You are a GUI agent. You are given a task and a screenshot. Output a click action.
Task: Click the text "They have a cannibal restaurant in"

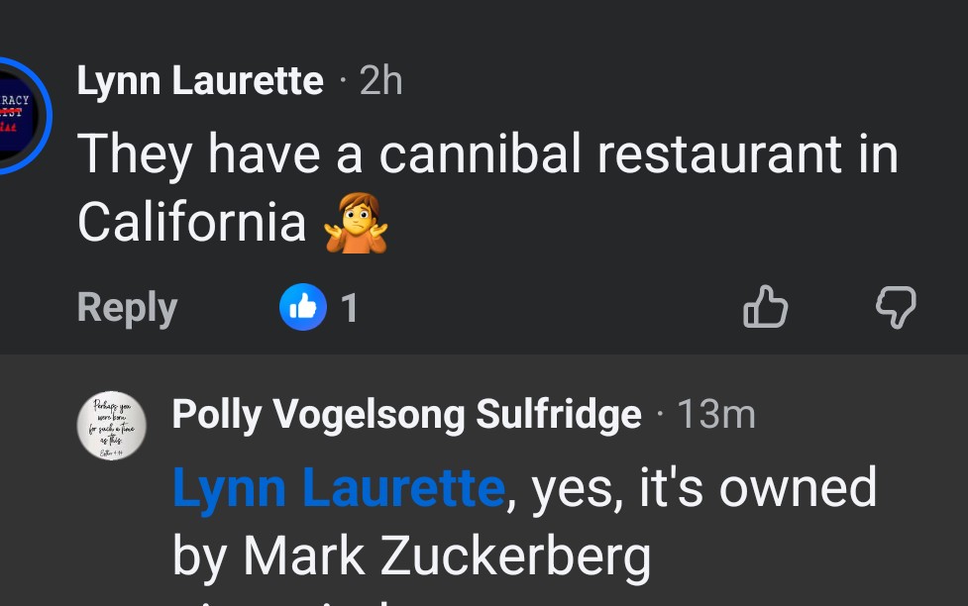coord(487,154)
